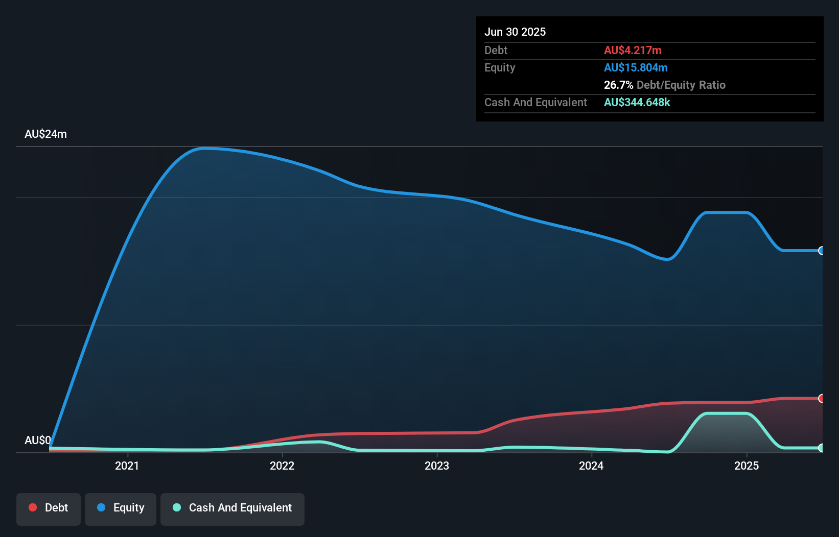This screenshot has width=839, height=537.
Task: Click the Equity value AU$15.804m link
Action: 636,67
